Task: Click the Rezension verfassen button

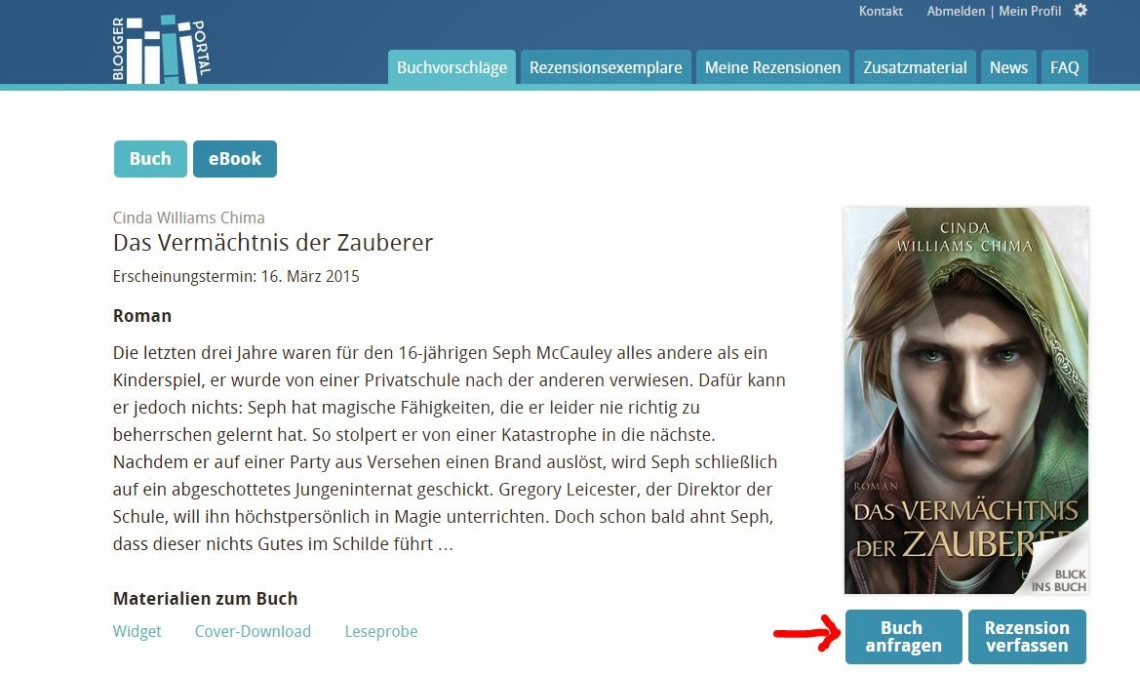Action: pyautogui.click(x=1027, y=637)
